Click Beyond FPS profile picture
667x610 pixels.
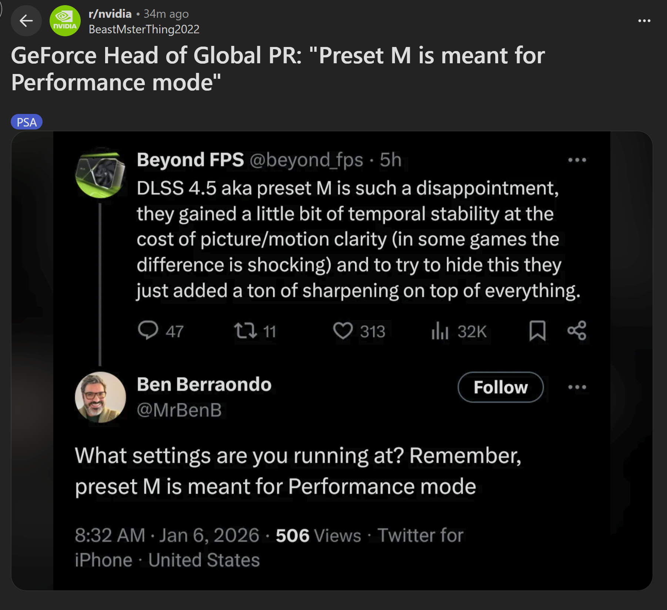pos(100,173)
